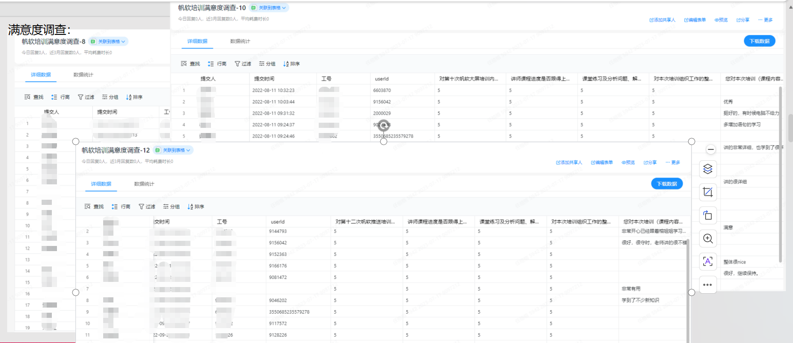Click the rotation handle at top of selected image
793x343 pixels.
click(383, 125)
